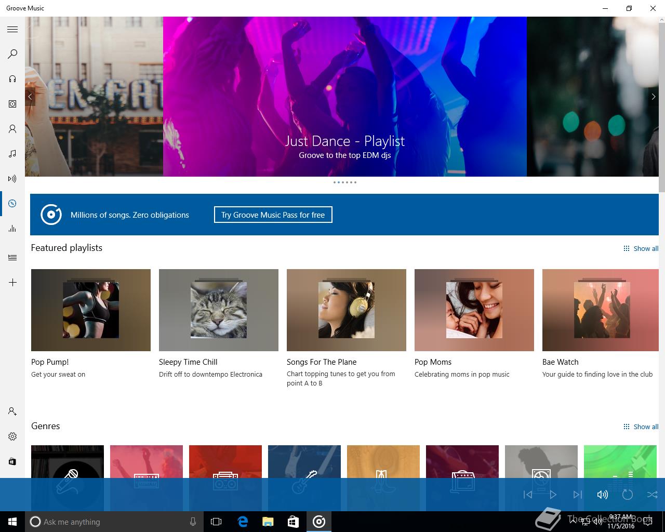Image resolution: width=665 pixels, height=532 pixels.
Task: Expand the hamburger navigation menu
Action: click(x=12, y=30)
